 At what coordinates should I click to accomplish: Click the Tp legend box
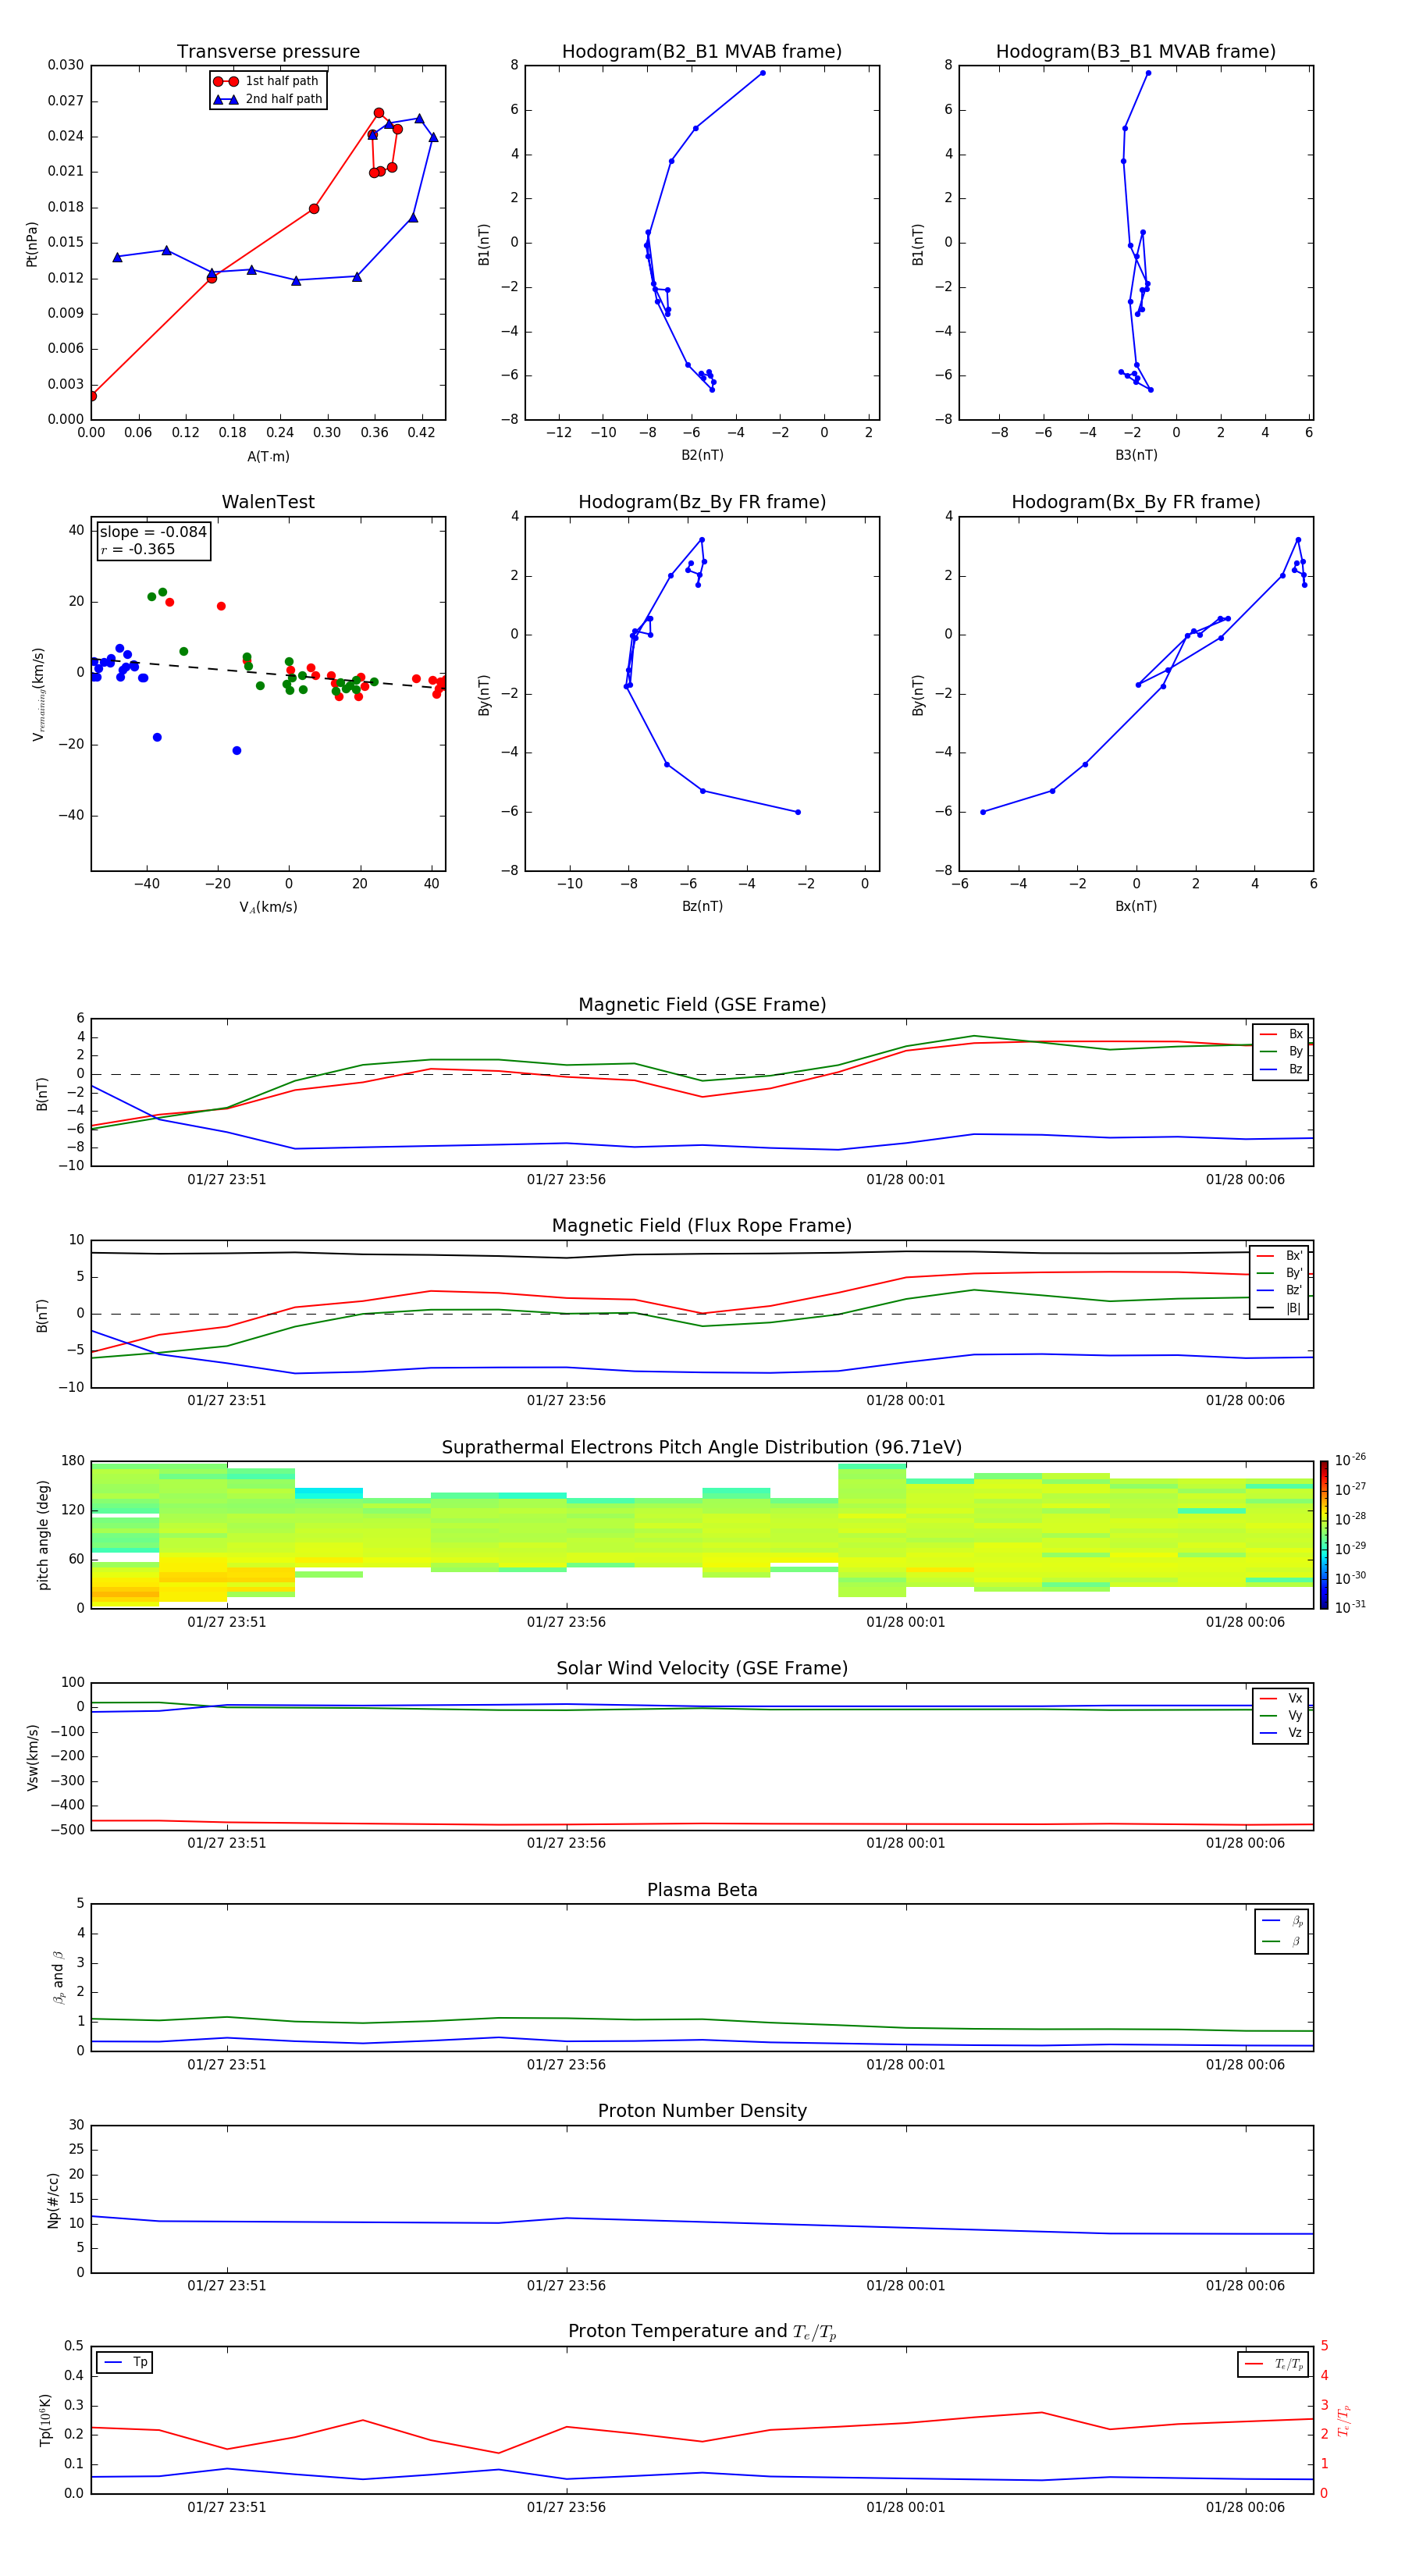tap(125, 2362)
